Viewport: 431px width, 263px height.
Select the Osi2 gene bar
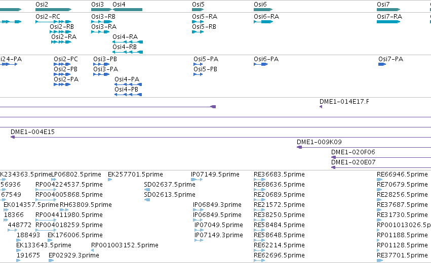click(x=53, y=10)
